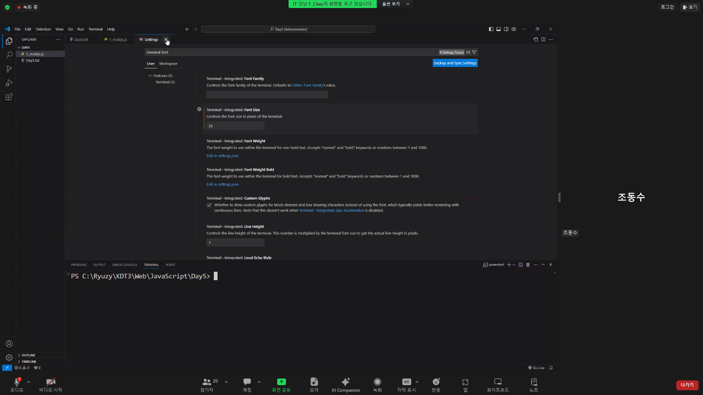Click gear icon beside Font Size setting
Image resolution: width=703 pixels, height=395 pixels.
click(x=199, y=109)
